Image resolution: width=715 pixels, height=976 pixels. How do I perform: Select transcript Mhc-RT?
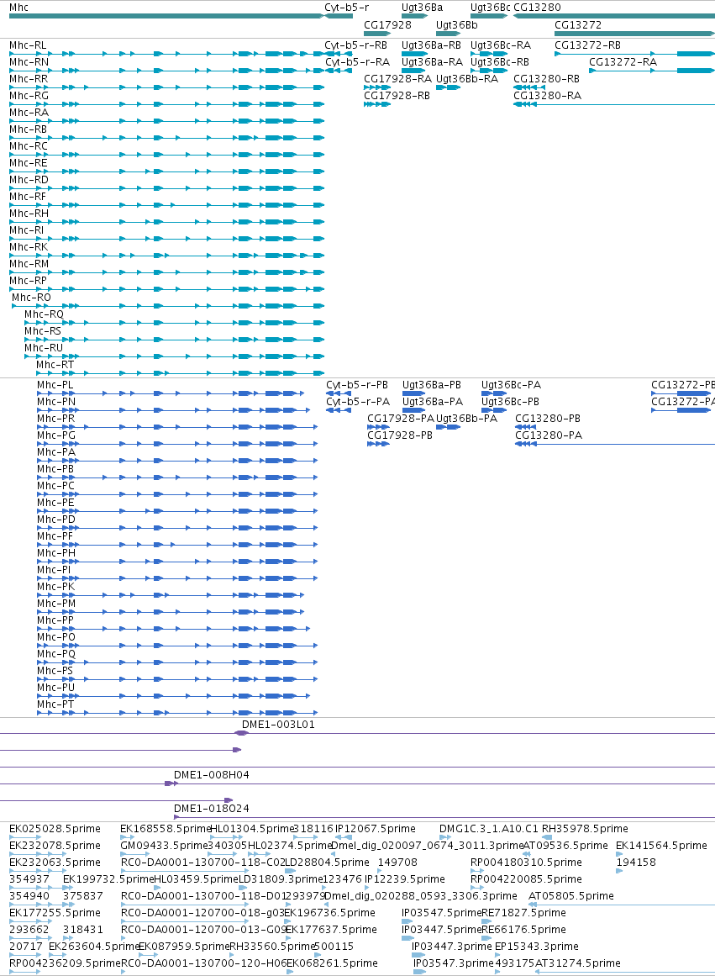click(x=55, y=365)
